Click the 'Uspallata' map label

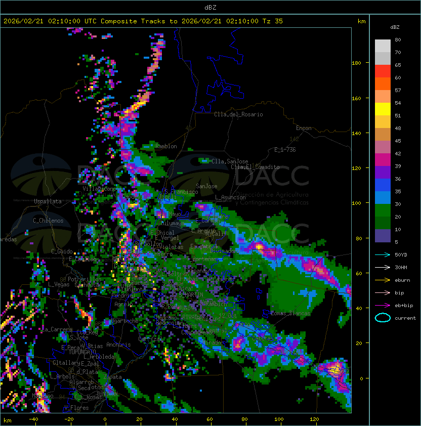(48, 201)
